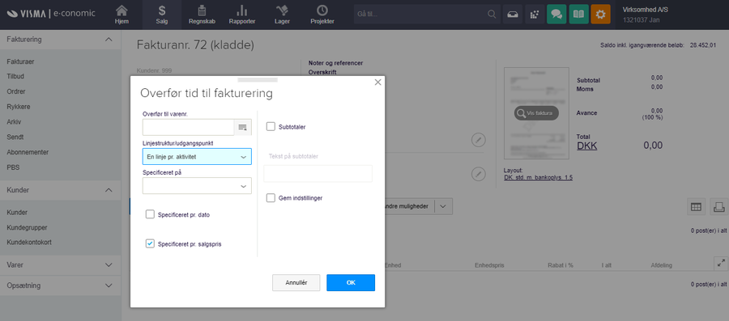The height and width of the screenshot is (321, 729).
Task: Tick the Specificeret pr. dato checkbox
Action: (150, 214)
